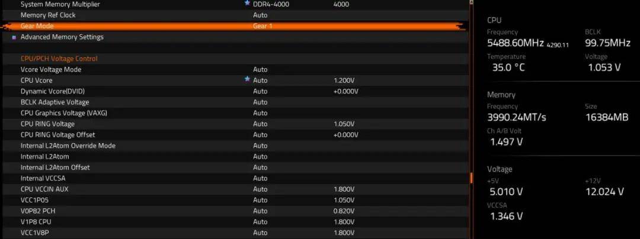
Task: Click the CPU/PCH Voltage Control section heading
Action: click(59, 59)
